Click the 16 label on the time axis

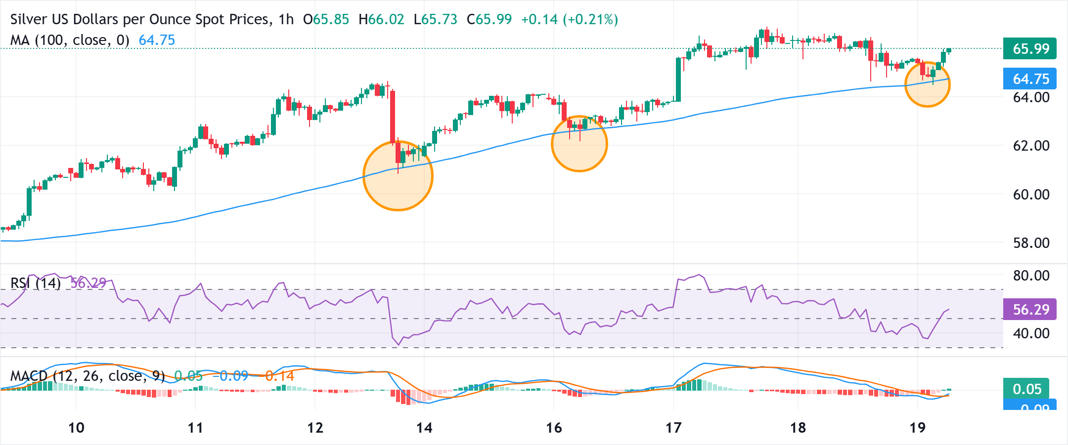[554, 428]
